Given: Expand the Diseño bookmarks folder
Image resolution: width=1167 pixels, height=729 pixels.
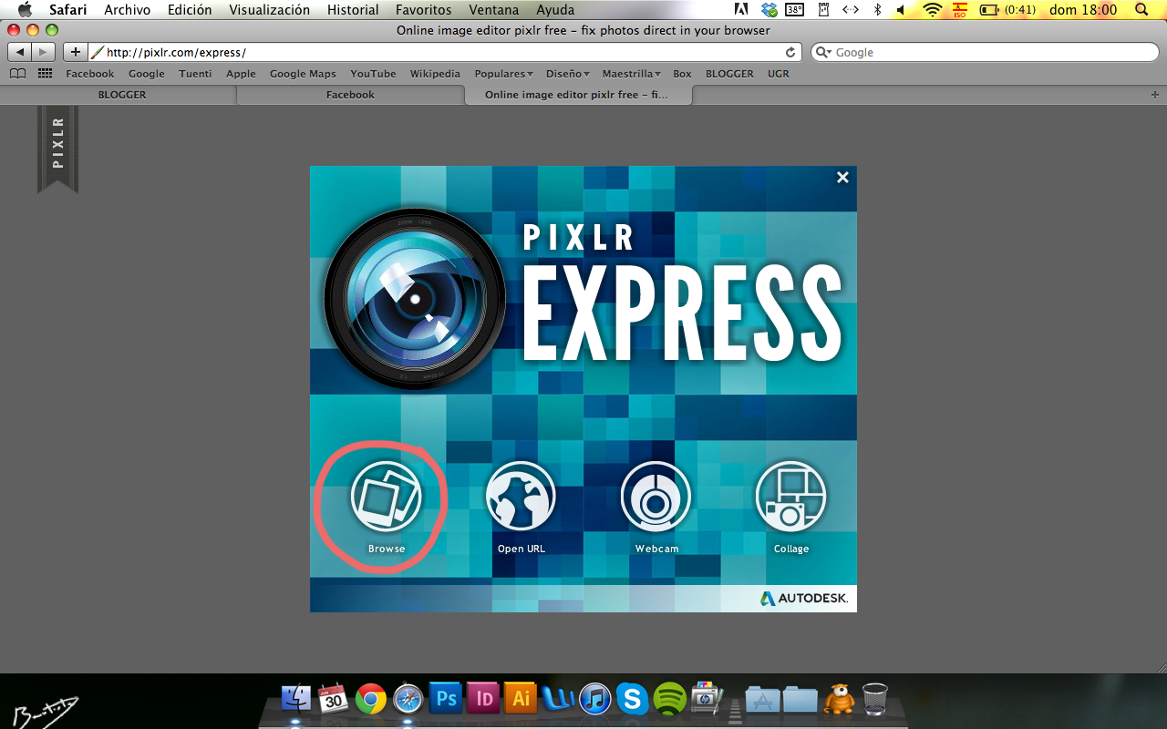Looking at the screenshot, I should [x=567, y=74].
